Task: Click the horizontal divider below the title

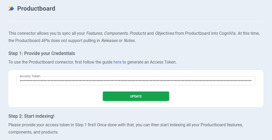Action: point(136,21)
